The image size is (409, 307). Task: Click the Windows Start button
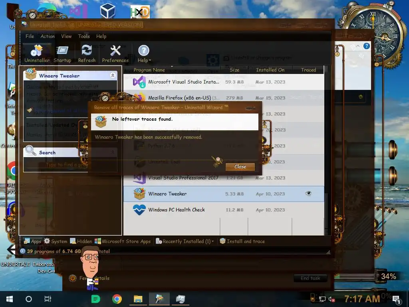(x=10, y=299)
